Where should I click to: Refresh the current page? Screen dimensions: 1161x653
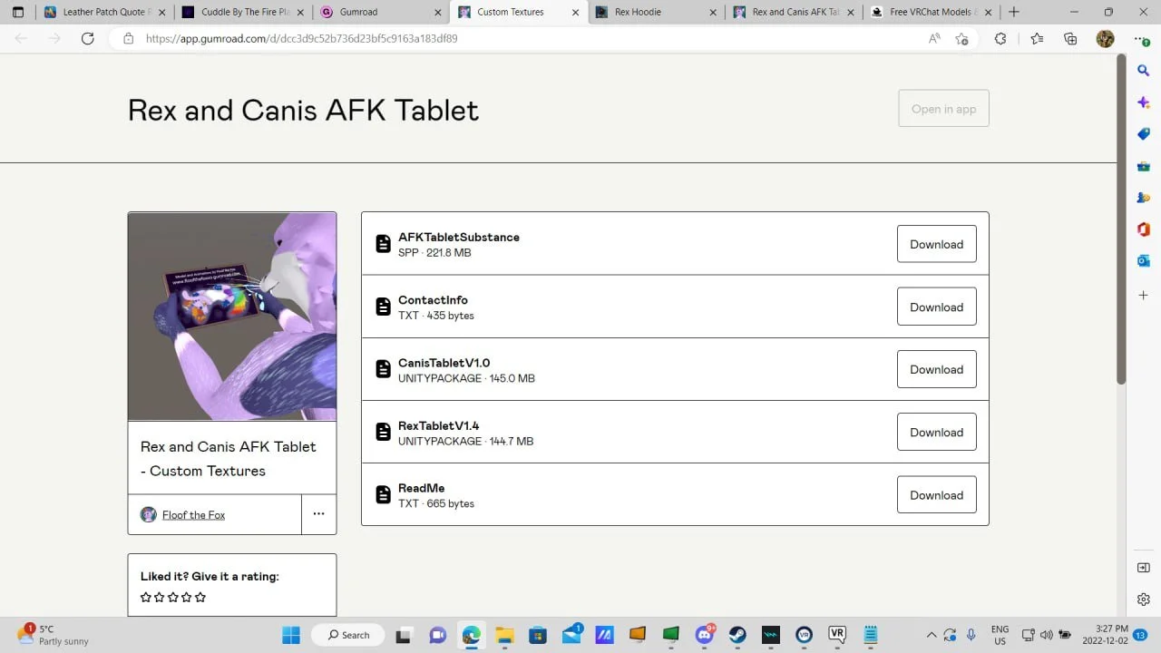87,39
